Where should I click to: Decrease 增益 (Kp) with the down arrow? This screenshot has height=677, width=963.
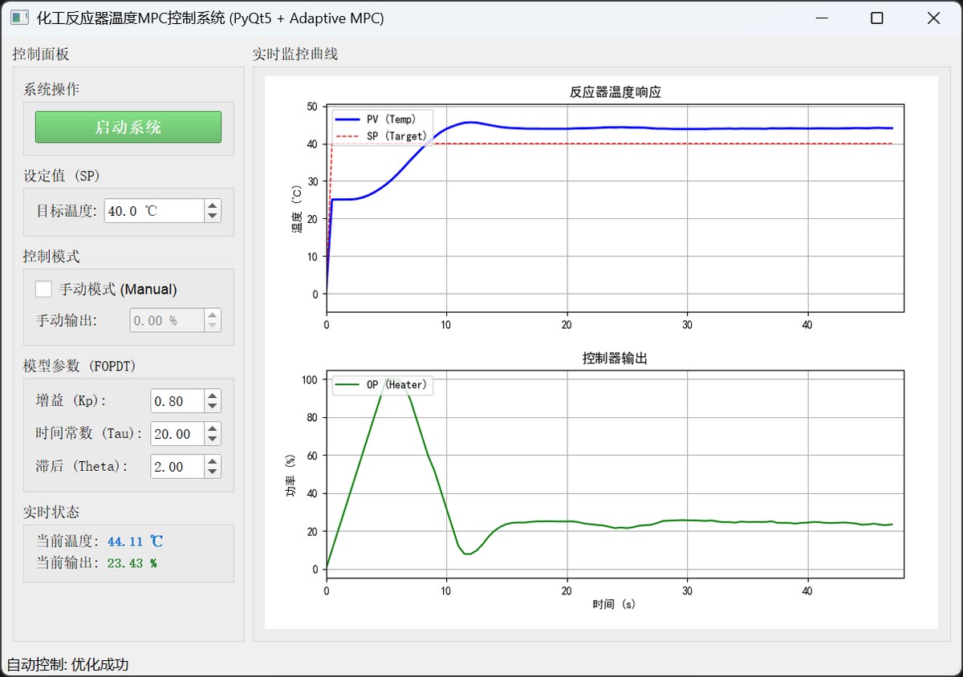(x=212, y=407)
